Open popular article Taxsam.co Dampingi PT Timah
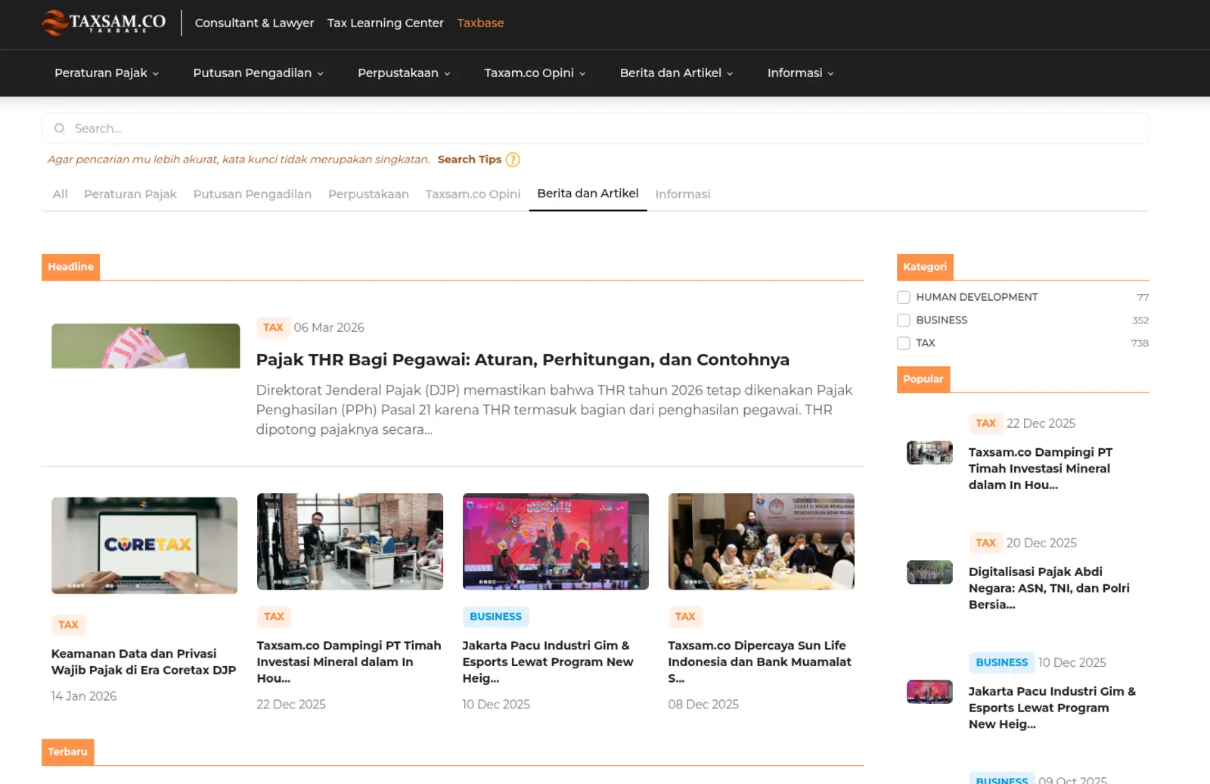 point(1041,469)
